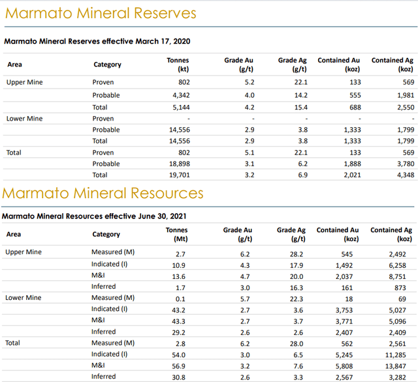The image size is (418, 382).
Task: Click the resources value 20.0 grade Ag
Action: pyautogui.click(x=297, y=276)
